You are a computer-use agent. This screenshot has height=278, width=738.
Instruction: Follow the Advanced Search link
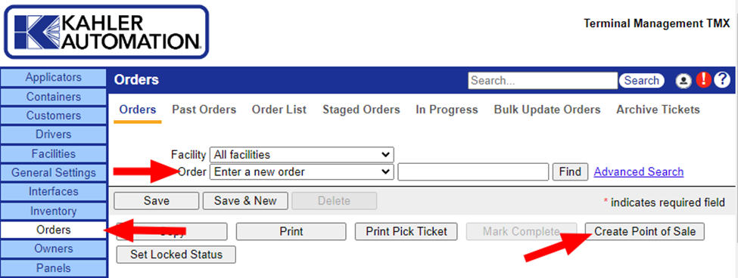tap(639, 172)
